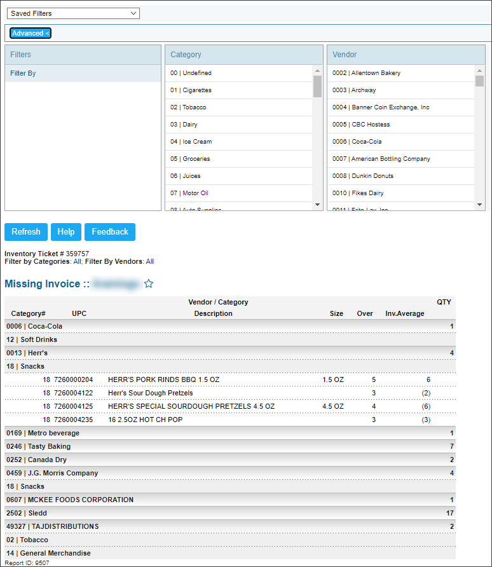Click Vendor list scroll down arrow
The image size is (492, 567).
(x=480, y=205)
